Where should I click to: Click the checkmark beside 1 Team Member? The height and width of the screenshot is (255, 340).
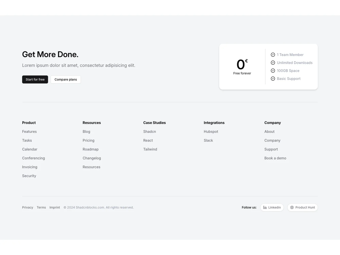[273, 54]
